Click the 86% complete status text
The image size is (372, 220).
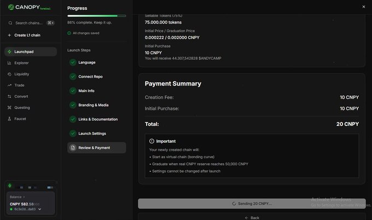click(89, 22)
